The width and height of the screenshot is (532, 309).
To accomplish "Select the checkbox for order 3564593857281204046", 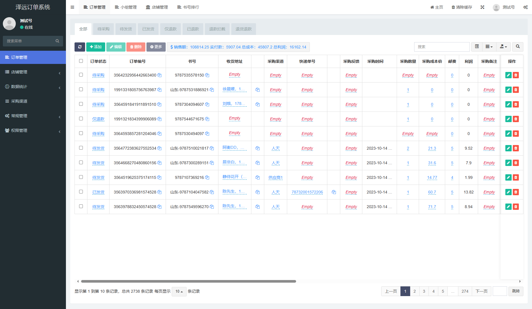I will click(81, 133).
